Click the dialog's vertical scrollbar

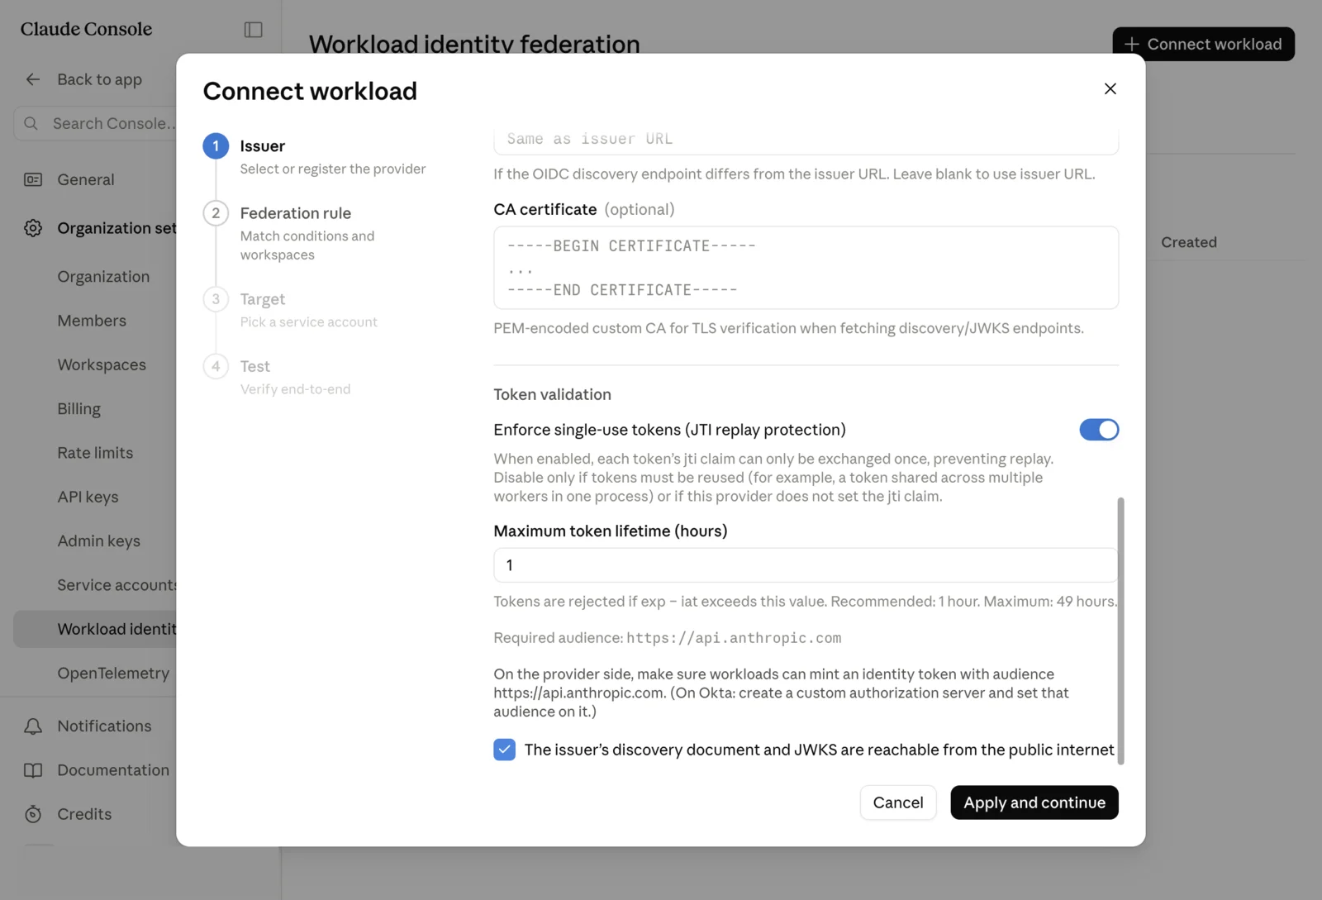coord(1120,630)
